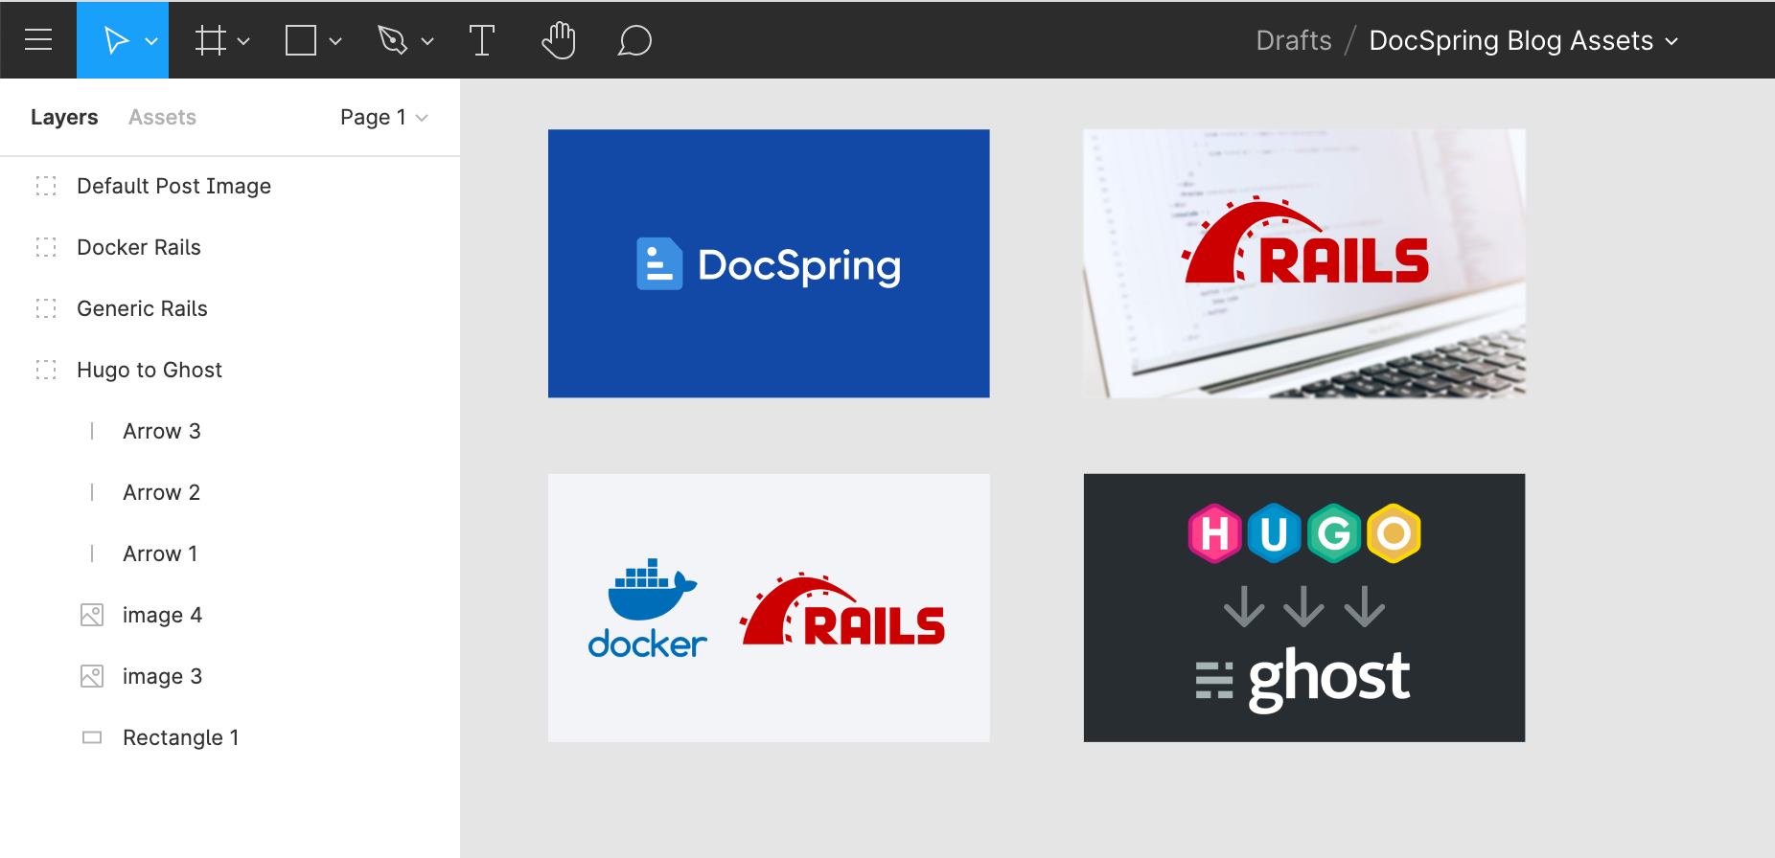Click the HUGO hexagon logo on canvas
This screenshot has width=1775, height=858.
point(1304,533)
